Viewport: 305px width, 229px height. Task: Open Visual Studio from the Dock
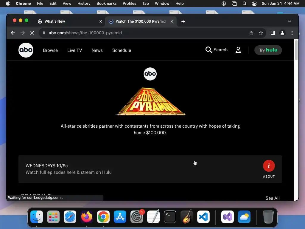pyautogui.click(x=227, y=217)
